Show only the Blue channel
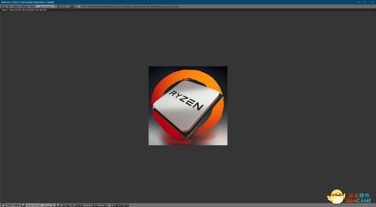The height and width of the screenshot is (207, 376). 127,205
